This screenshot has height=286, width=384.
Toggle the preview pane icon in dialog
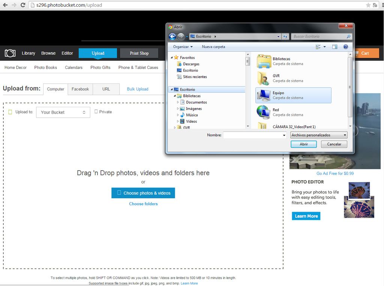335,47
